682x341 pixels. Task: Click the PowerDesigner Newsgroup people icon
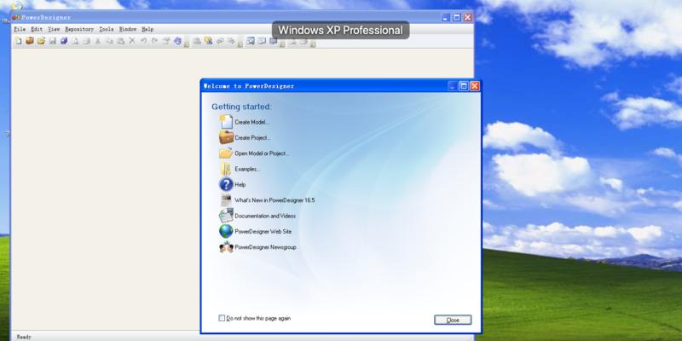click(x=226, y=247)
